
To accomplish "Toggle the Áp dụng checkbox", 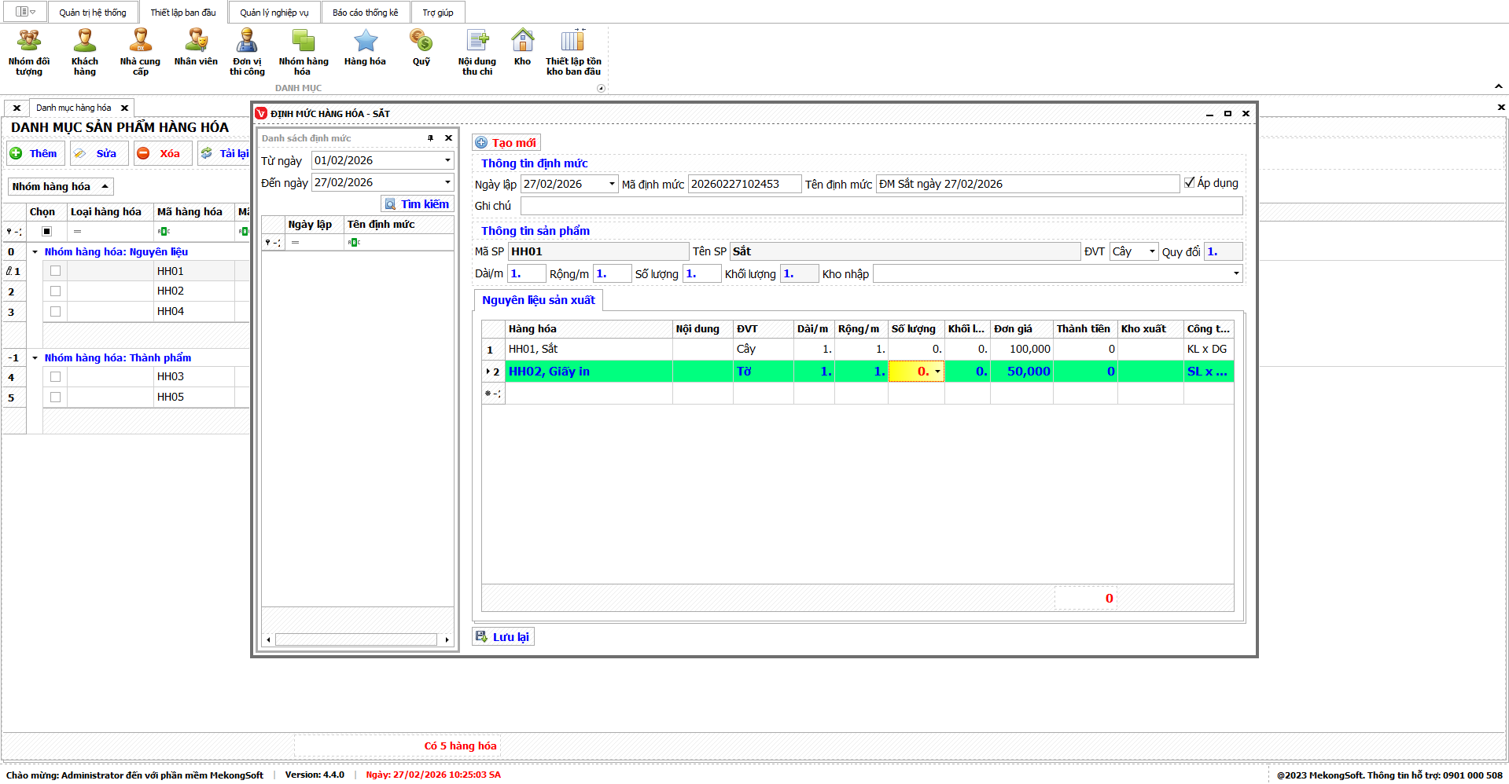I will pyautogui.click(x=1190, y=182).
